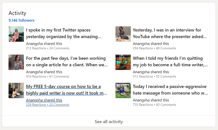Click the FREE 5-day course post thumbnail
The image size is (218, 130).
tap(16, 91)
